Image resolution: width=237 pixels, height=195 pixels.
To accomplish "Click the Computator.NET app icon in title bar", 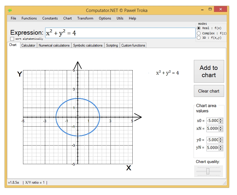I will pos(10,10).
